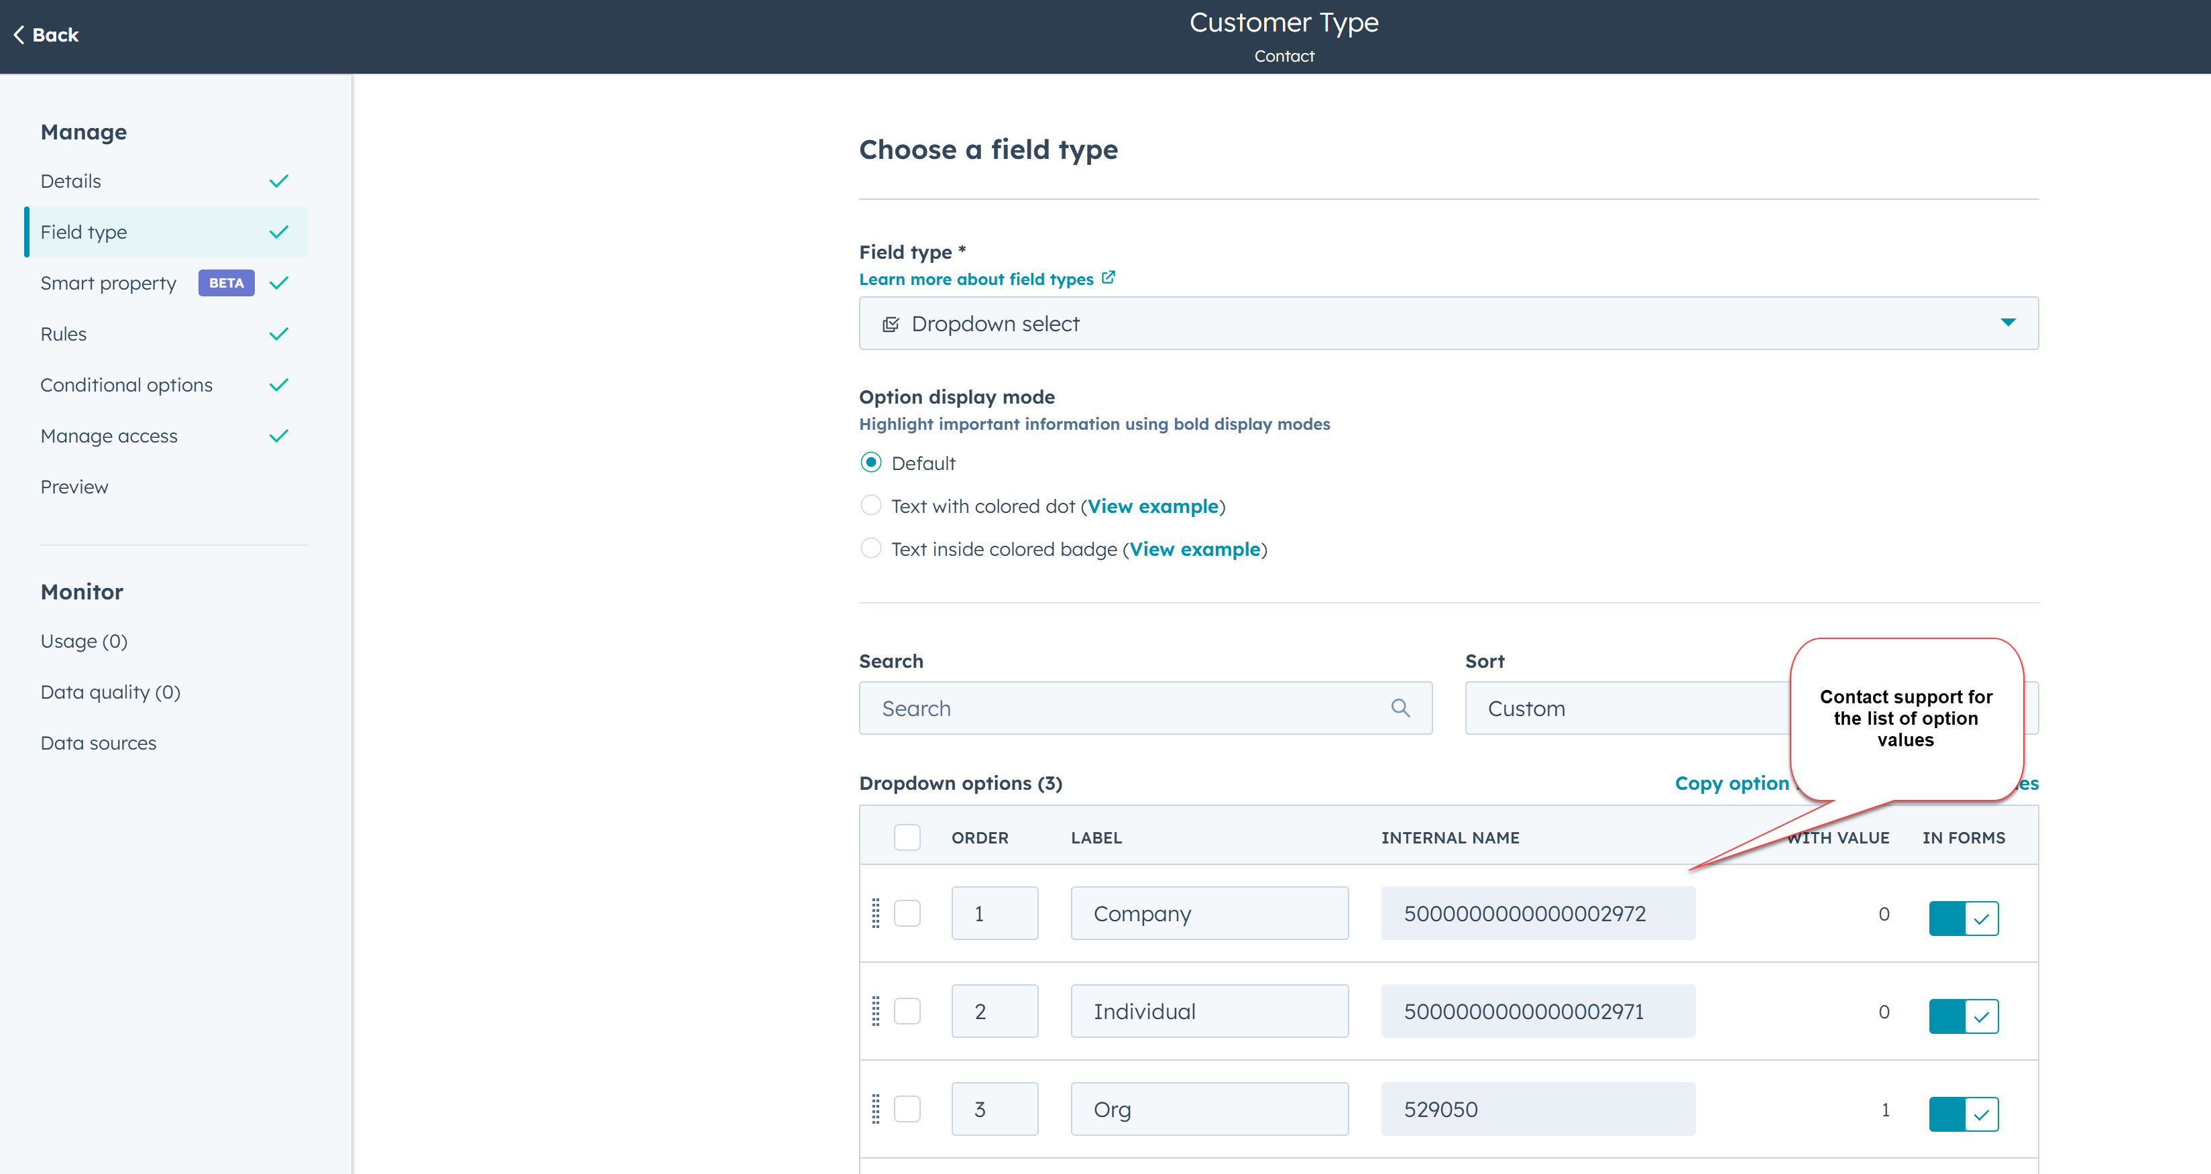Click the dropdown select field type icon
This screenshot has width=2211, height=1174.
[x=891, y=324]
